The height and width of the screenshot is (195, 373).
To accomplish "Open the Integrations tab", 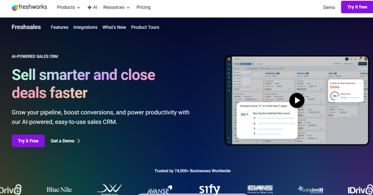I will pyautogui.click(x=85, y=27).
